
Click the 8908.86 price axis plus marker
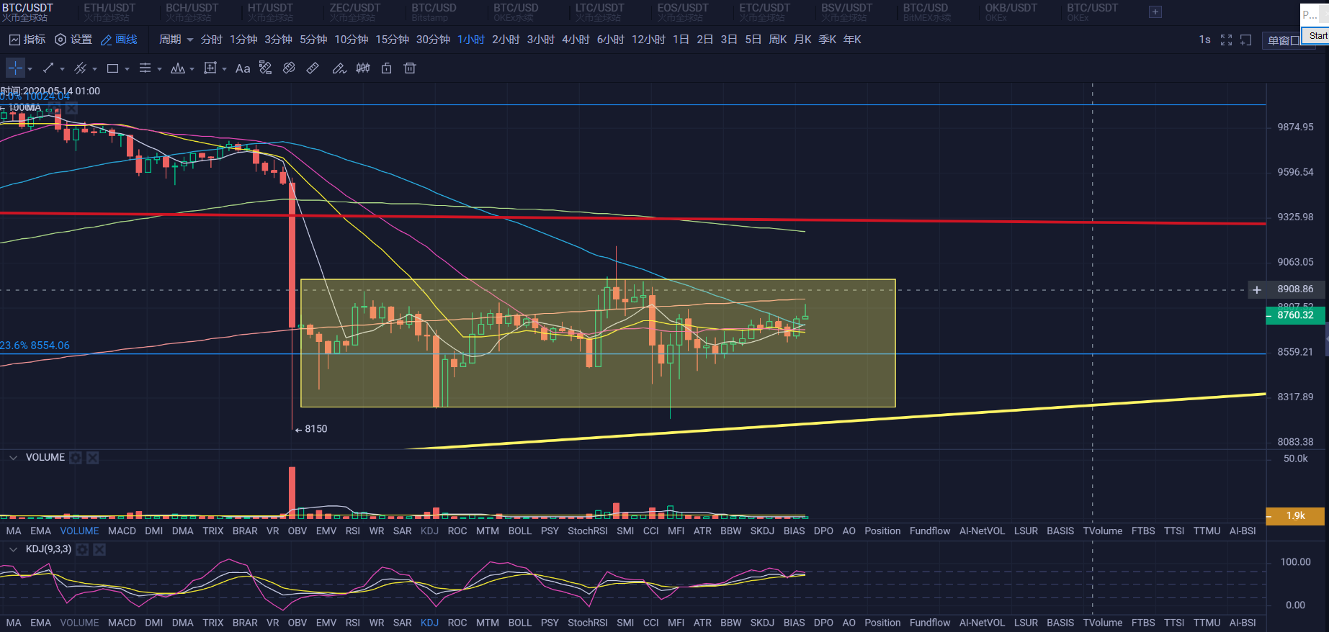point(1257,289)
